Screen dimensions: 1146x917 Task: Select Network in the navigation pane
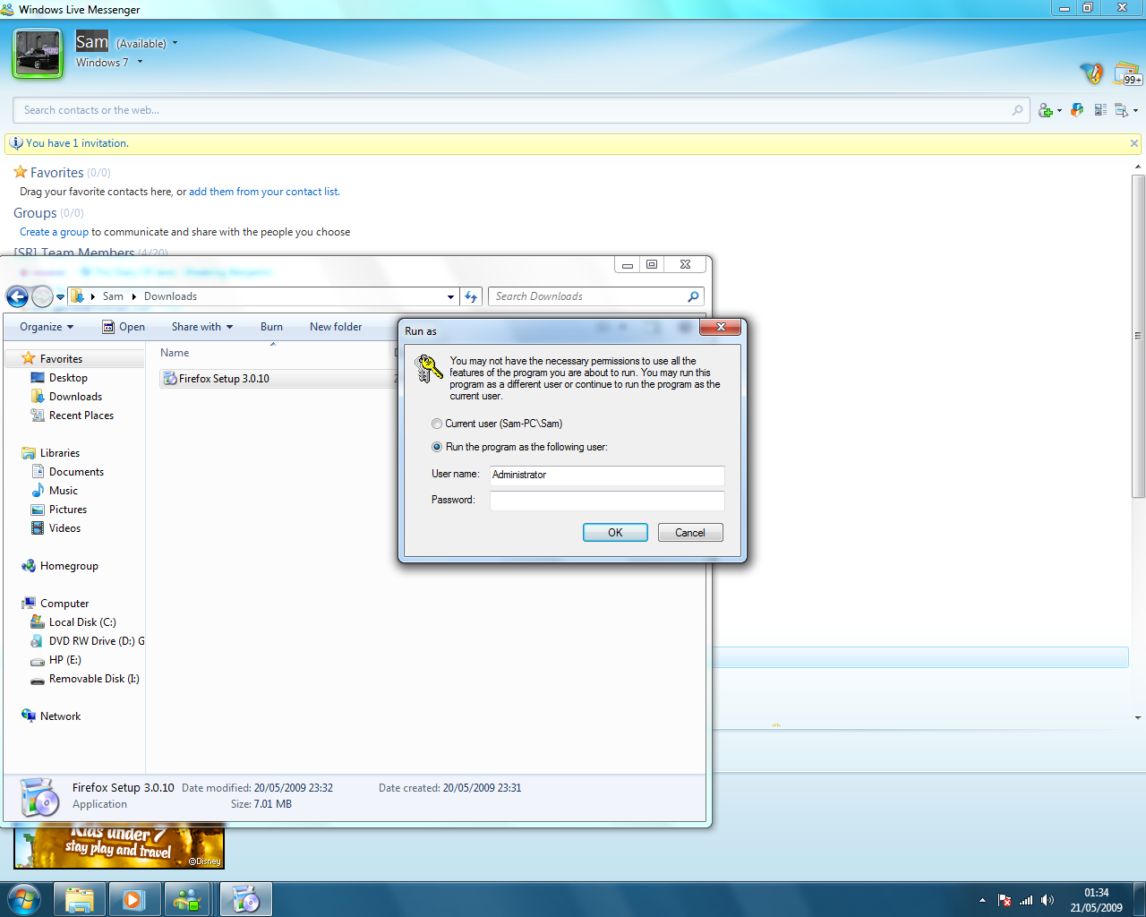[60, 716]
